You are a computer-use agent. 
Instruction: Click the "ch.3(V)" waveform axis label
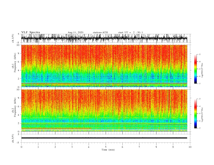pyautogui.click(x=13, y=138)
